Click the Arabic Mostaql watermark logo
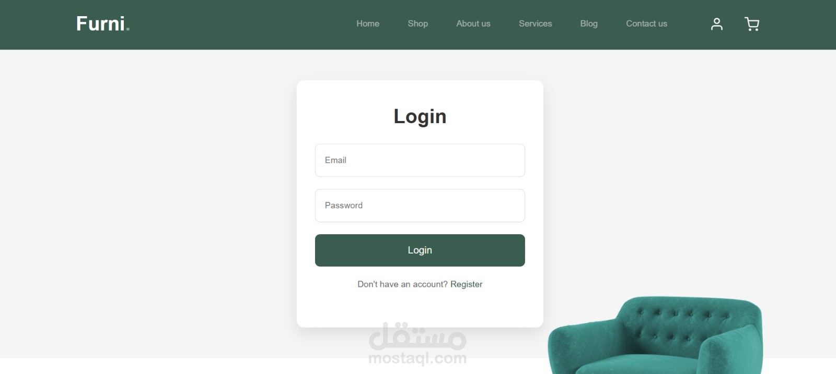 click(417, 336)
